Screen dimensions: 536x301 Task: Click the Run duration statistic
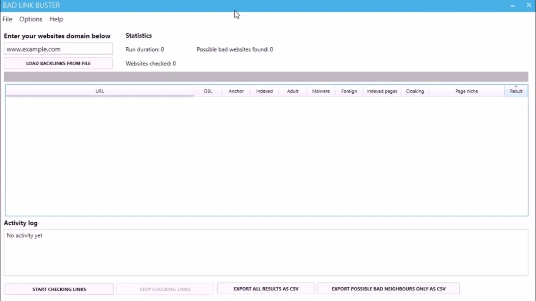coord(145,49)
